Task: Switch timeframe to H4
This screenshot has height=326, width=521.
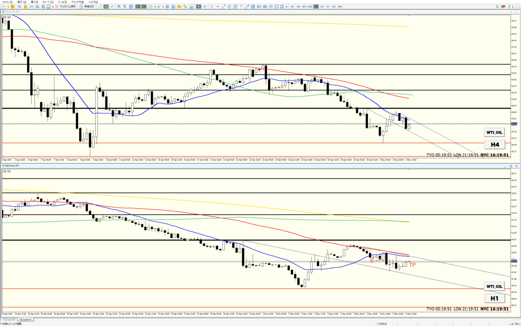Action: (322, 7)
